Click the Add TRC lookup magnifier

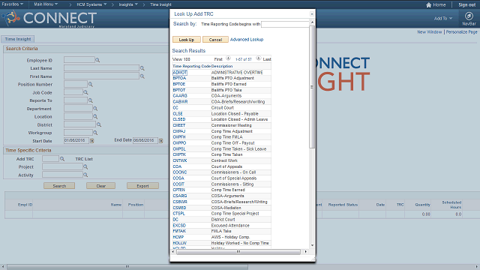pyautogui.click(x=62, y=158)
